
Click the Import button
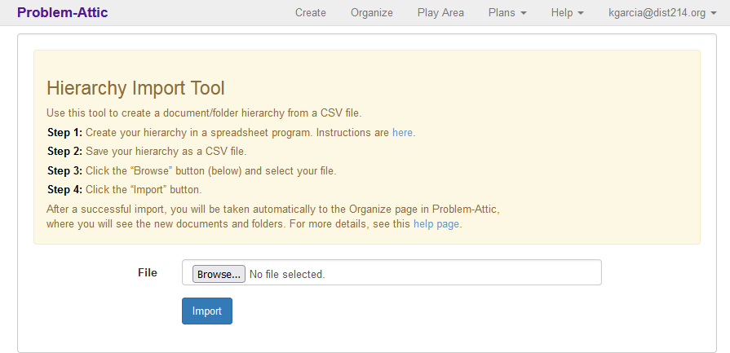[x=206, y=311]
